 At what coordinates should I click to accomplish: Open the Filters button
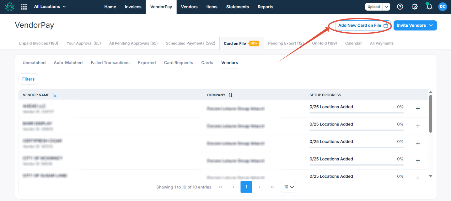click(x=28, y=79)
